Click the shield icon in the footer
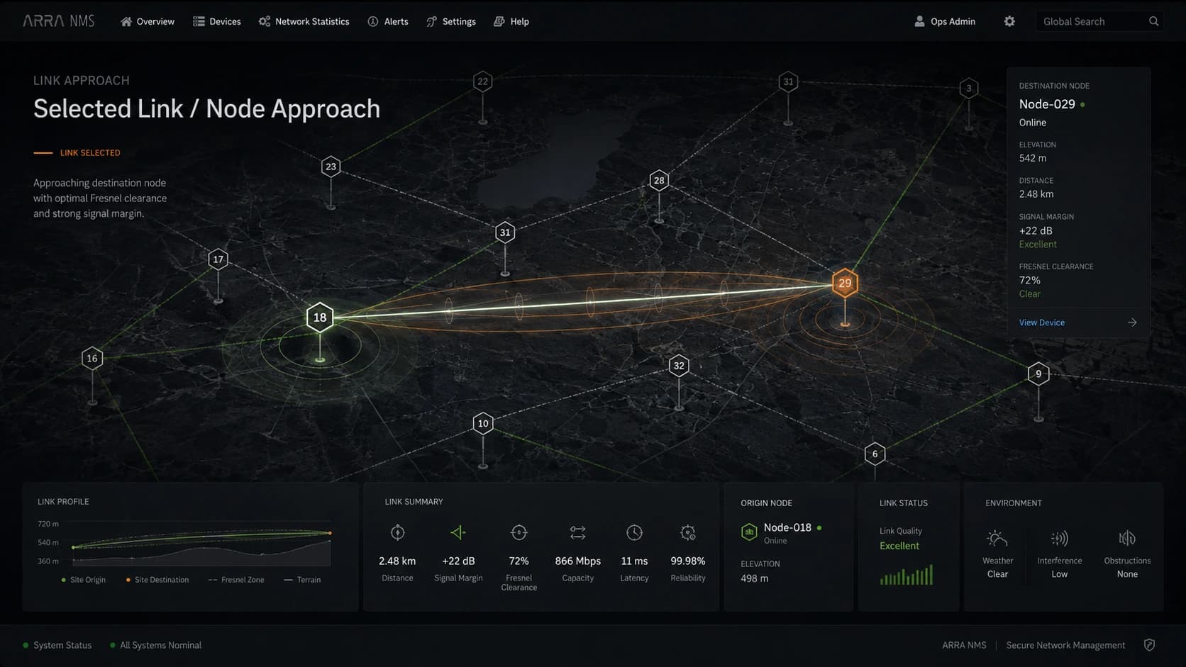The height and width of the screenshot is (667, 1186). point(1150,645)
